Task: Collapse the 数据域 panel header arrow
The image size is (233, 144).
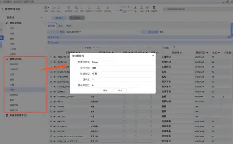Action: click(42, 17)
